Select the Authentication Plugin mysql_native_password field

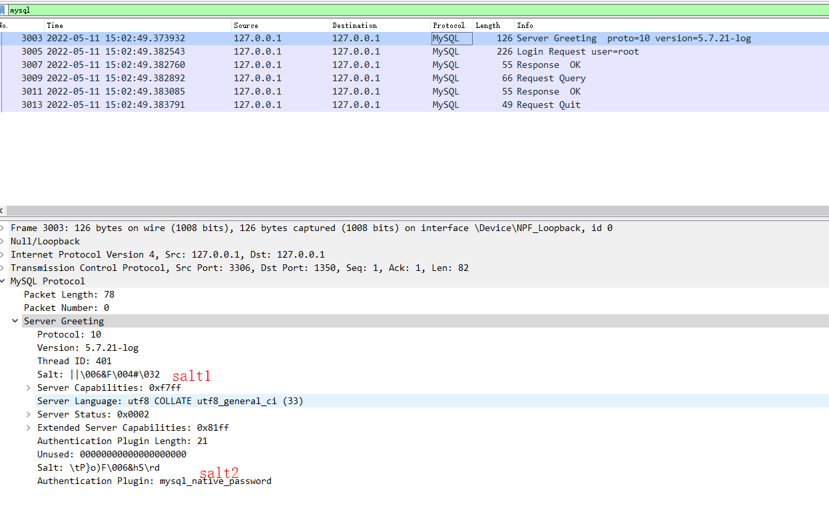[154, 481]
